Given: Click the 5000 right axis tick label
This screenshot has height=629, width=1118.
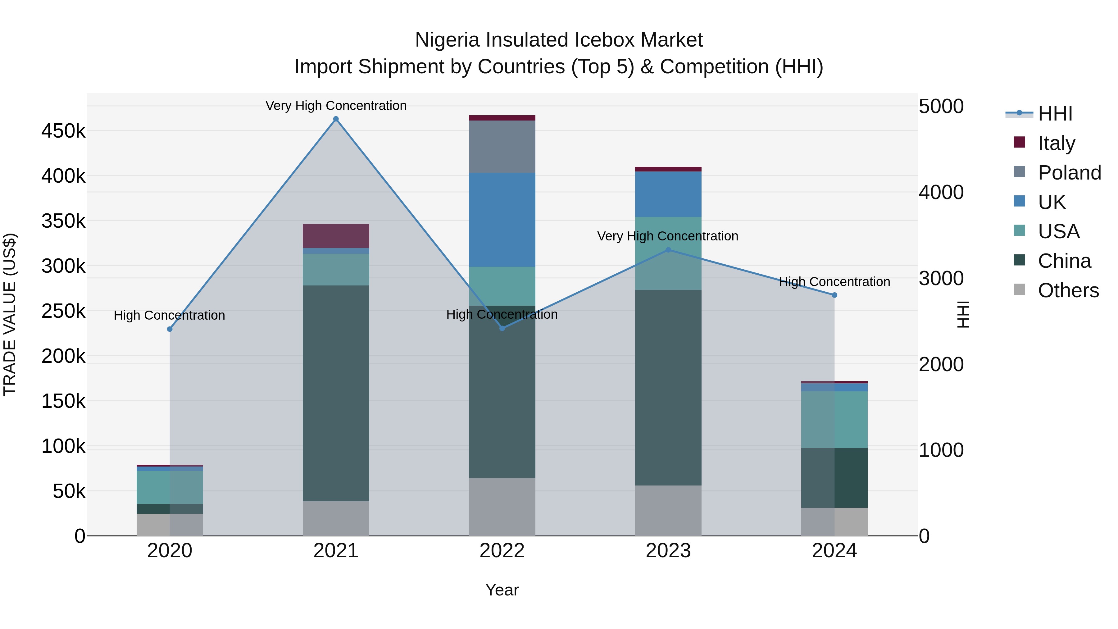Looking at the screenshot, I should [941, 106].
